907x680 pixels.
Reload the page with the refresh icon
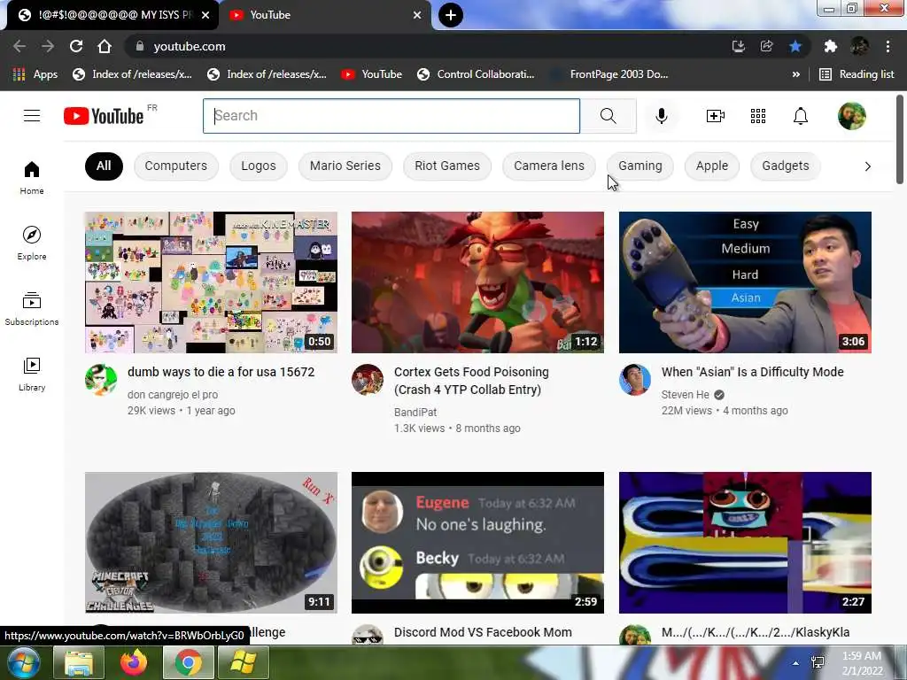click(76, 46)
